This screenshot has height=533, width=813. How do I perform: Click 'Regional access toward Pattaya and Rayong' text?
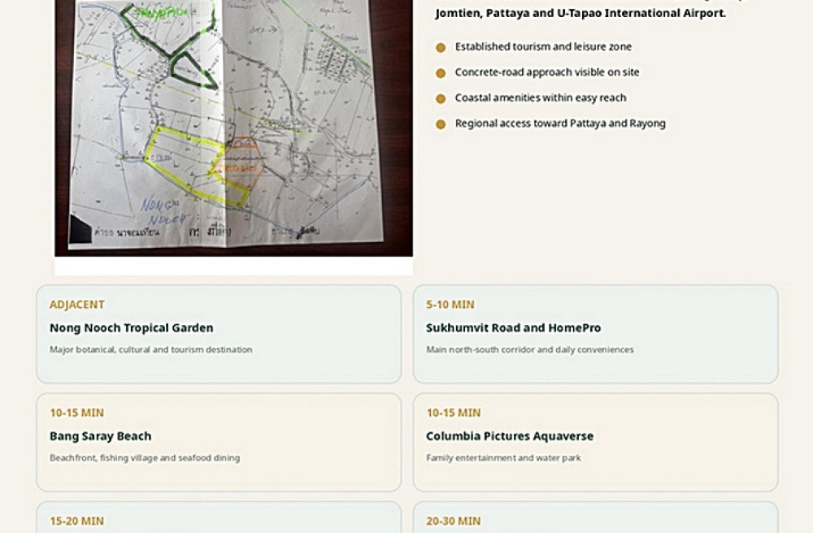[x=560, y=123]
